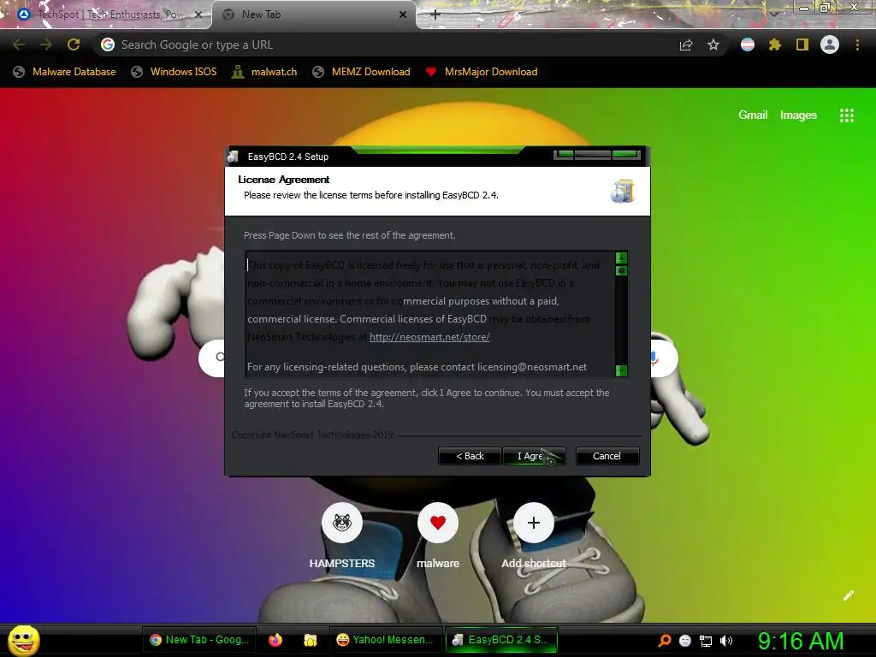Image resolution: width=876 pixels, height=657 pixels.
Task: Reload the page with the refresh icon
Action: tap(74, 44)
